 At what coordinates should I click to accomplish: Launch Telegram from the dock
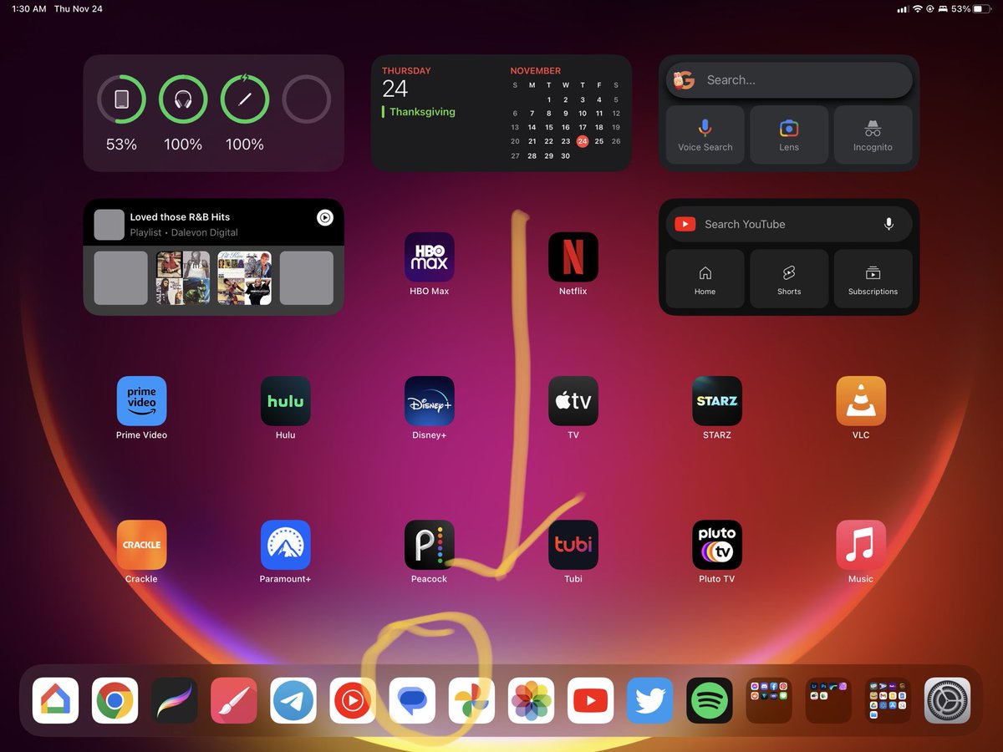coord(293,700)
